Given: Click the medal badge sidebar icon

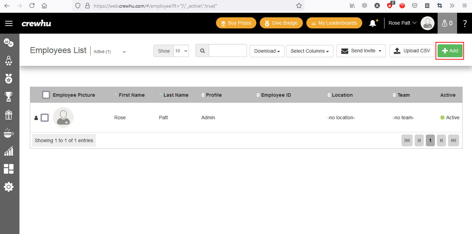Looking at the screenshot, I should coord(9,79).
